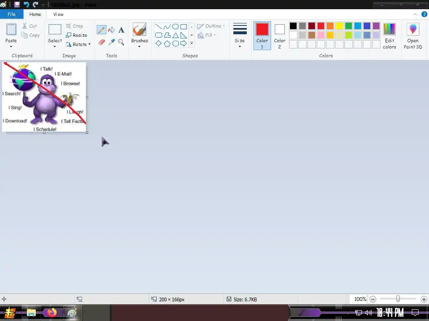The width and height of the screenshot is (429, 321).
Task: Click the Redo arrow in title bar
Action: [x=35, y=5]
